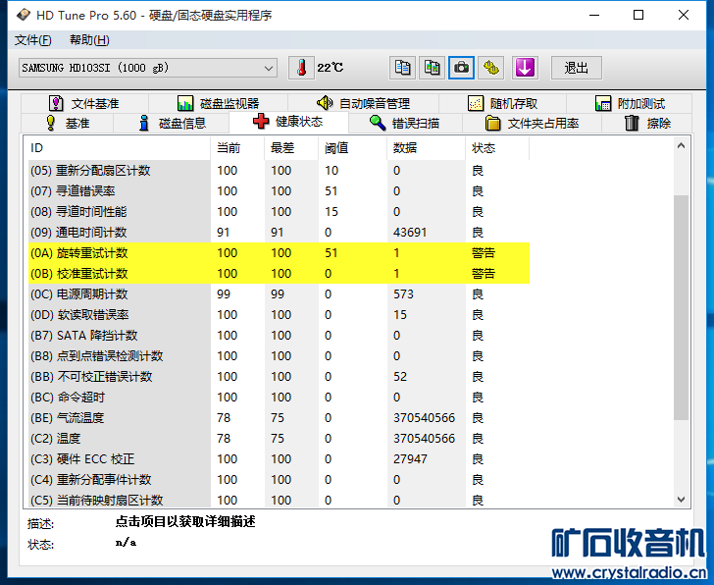Viewport: 714px width, 585px height.
Task: Select the (05) 重新分配扇区计数 row
Action: (x=279, y=171)
